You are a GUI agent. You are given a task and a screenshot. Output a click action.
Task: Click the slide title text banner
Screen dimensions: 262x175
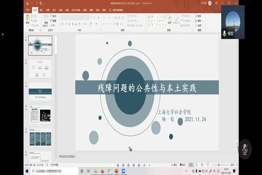tap(146, 87)
